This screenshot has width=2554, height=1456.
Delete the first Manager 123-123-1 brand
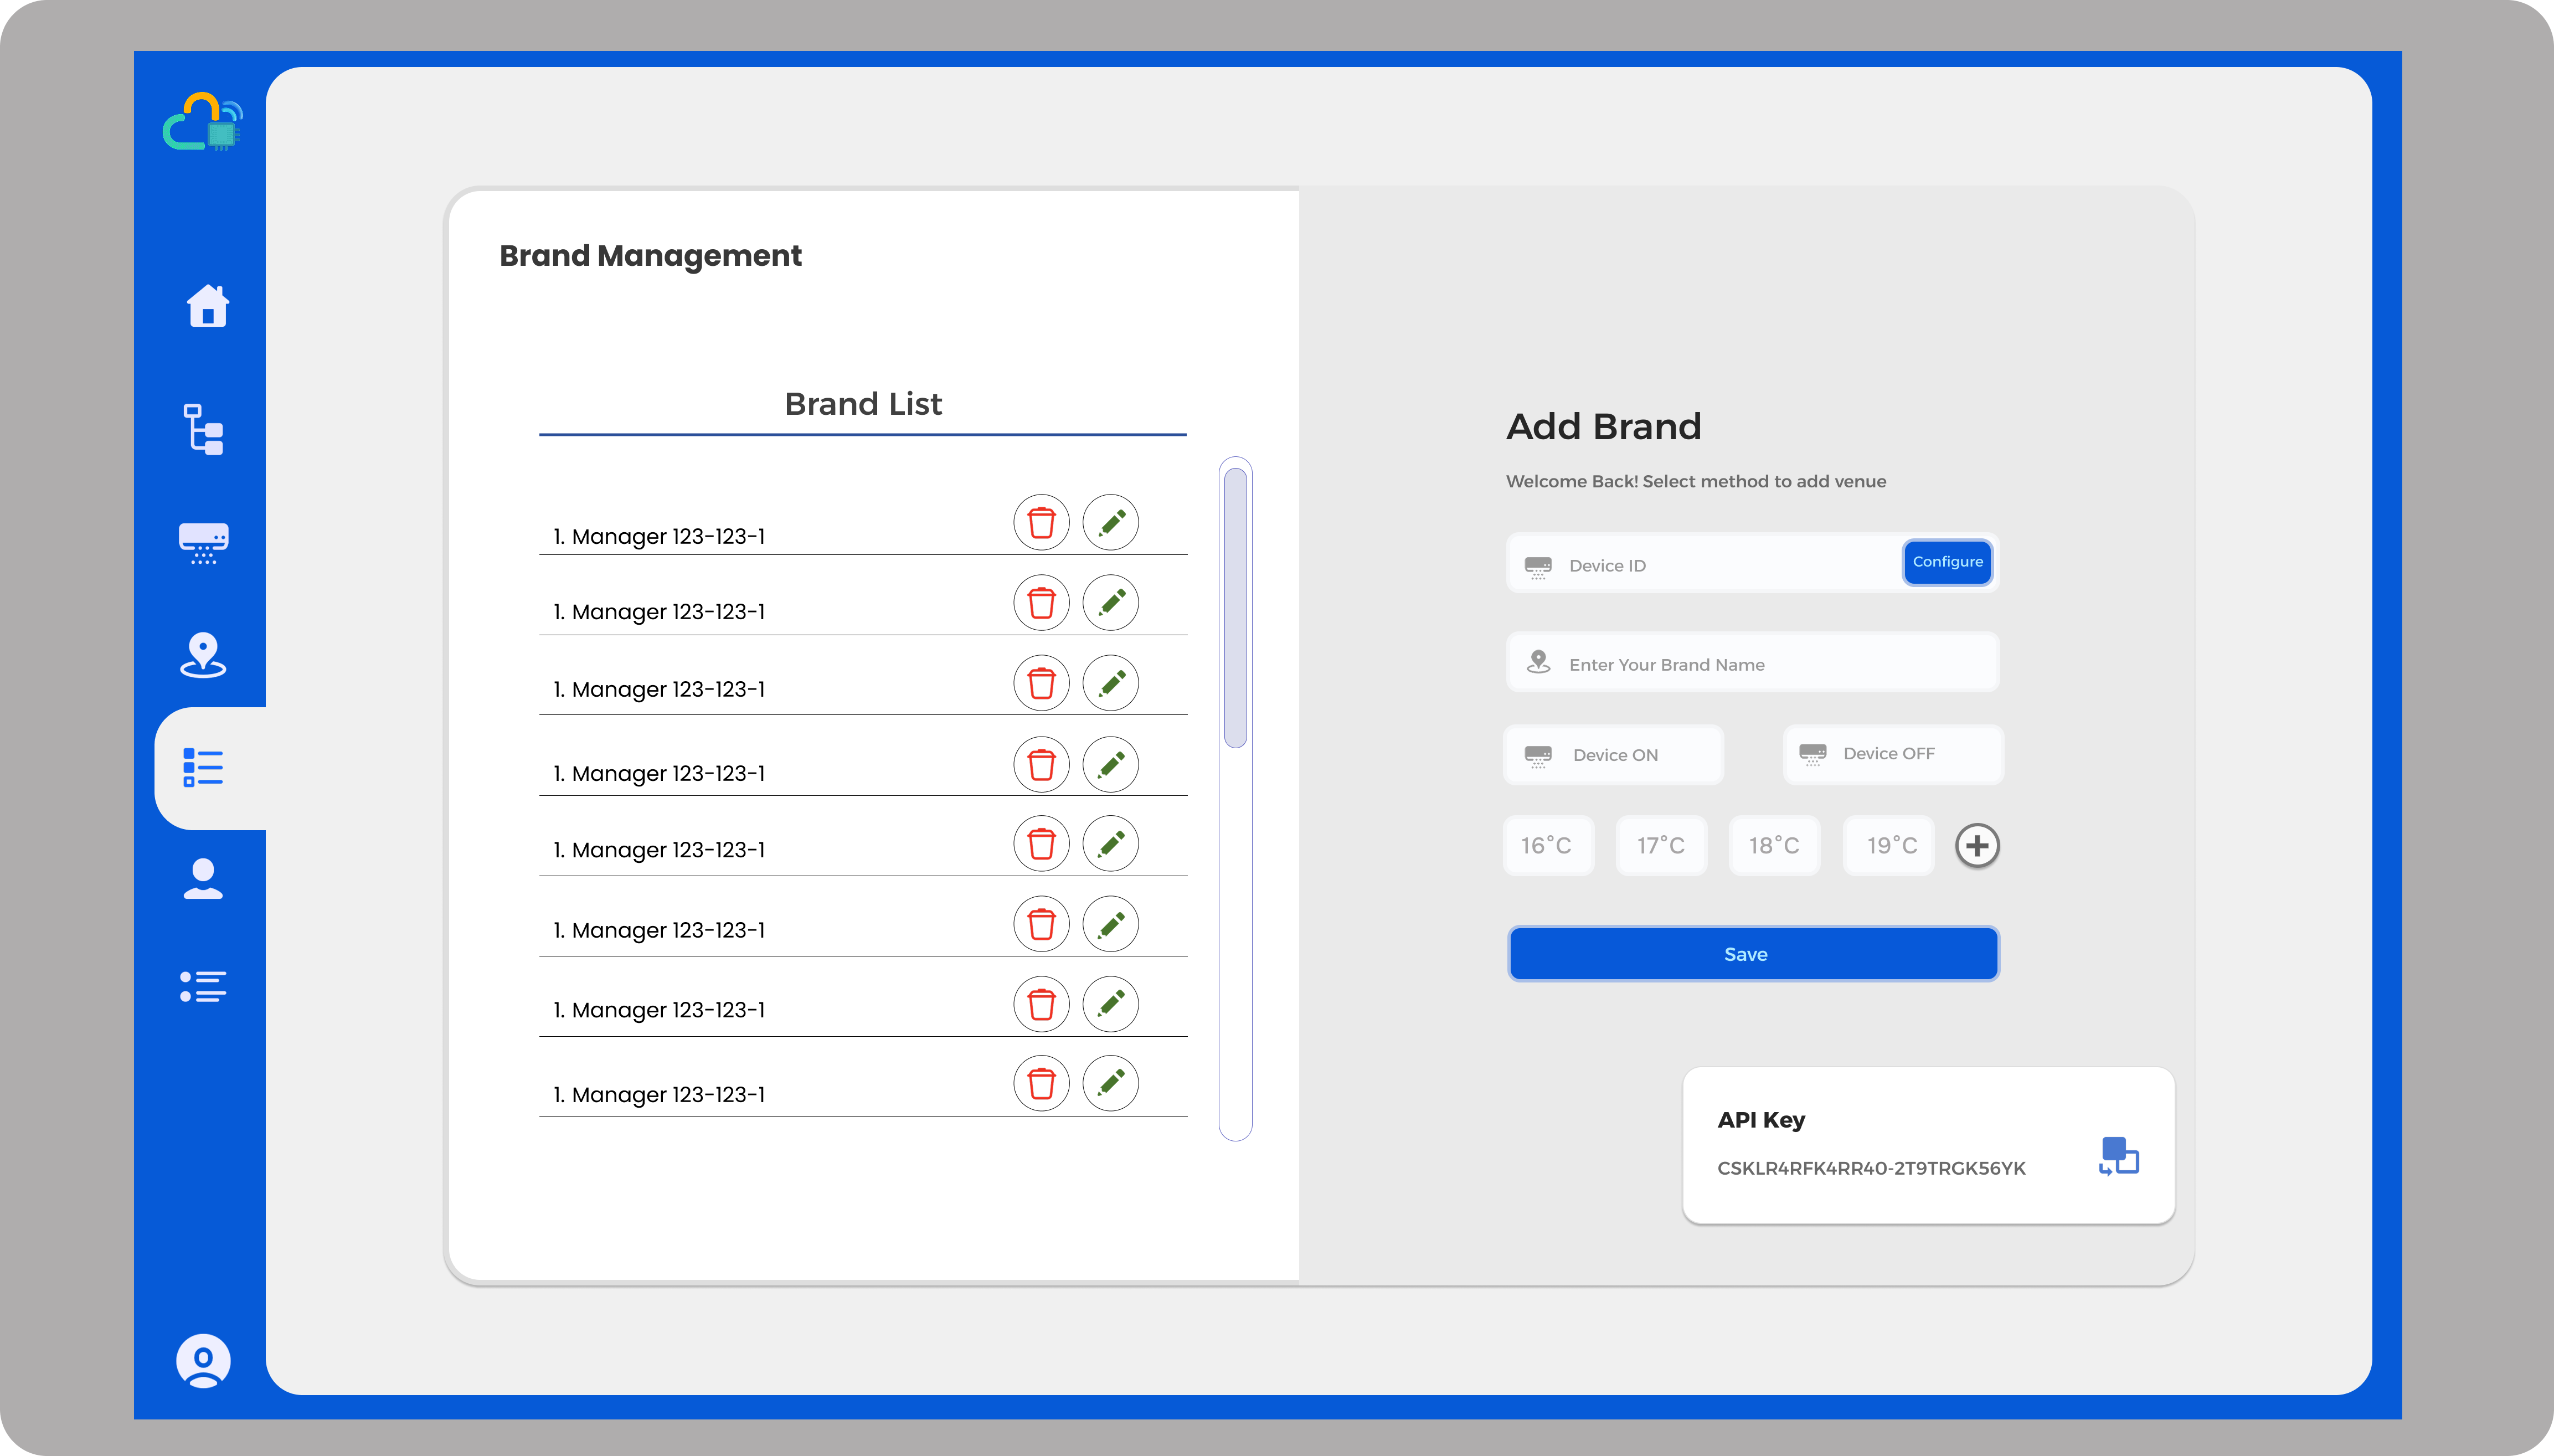pos(1041,522)
